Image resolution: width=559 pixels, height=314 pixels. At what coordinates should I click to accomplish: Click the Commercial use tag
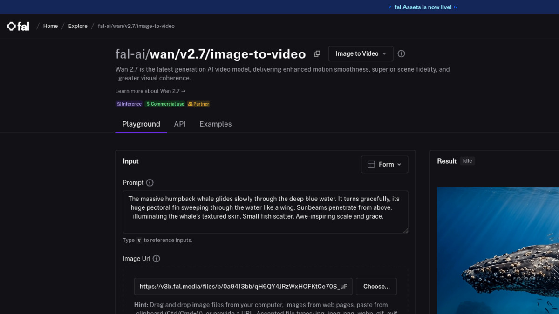point(165,104)
